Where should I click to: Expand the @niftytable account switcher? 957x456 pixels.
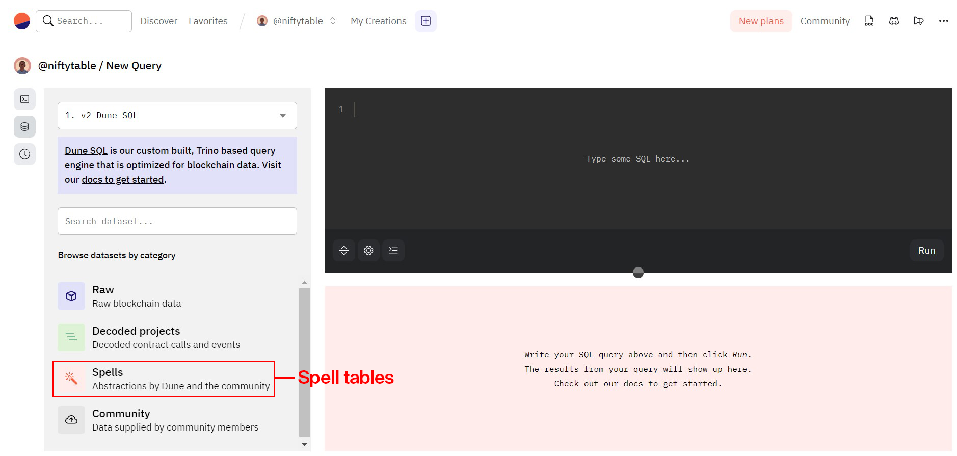click(333, 21)
